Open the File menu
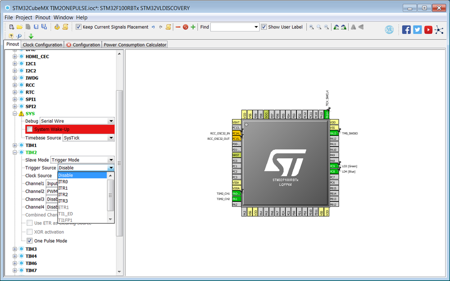 [x=9, y=18]
